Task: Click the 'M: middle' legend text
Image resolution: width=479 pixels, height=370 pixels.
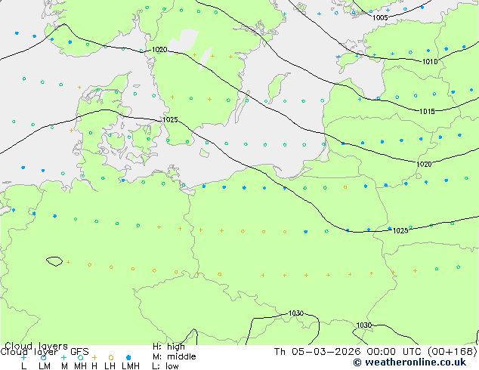Action: tap(174, 356)
